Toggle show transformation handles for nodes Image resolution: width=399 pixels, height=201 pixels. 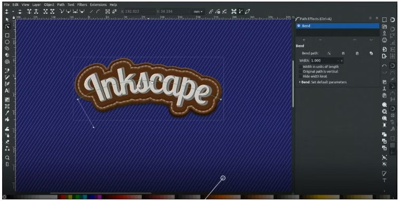pyautogui.click(x=234, y=12)
